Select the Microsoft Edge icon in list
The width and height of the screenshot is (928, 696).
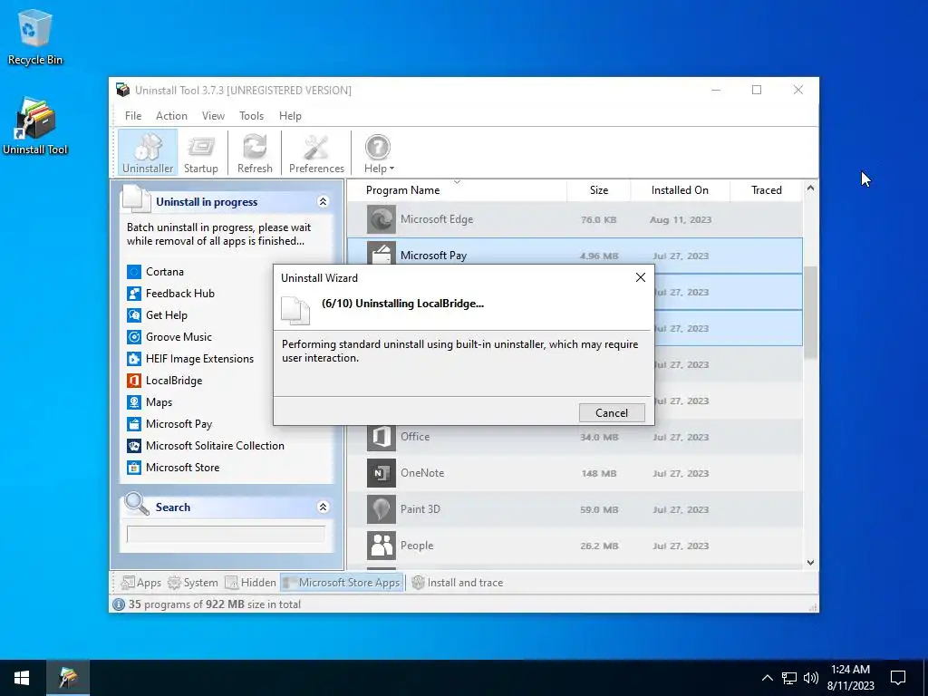[382, 219]
